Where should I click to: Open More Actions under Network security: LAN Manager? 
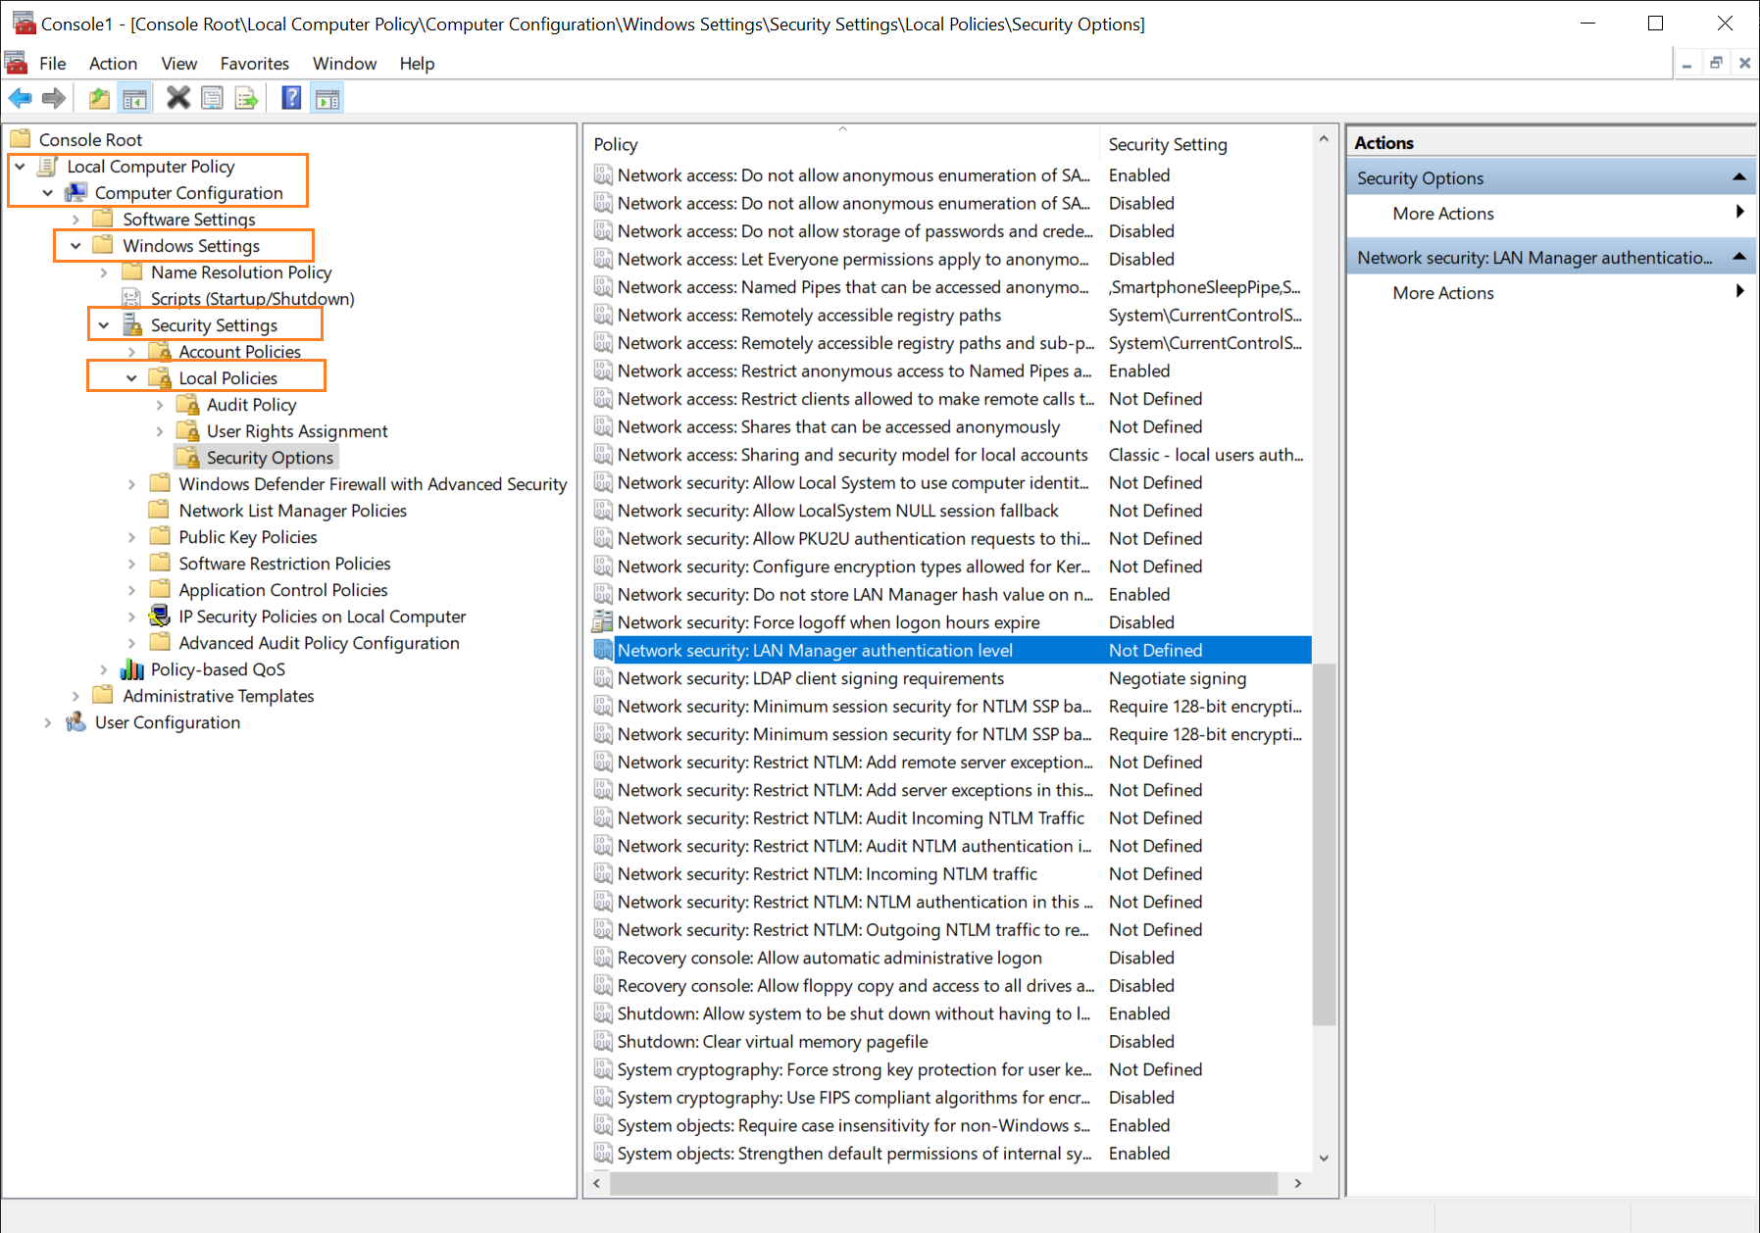[1550, 293]
